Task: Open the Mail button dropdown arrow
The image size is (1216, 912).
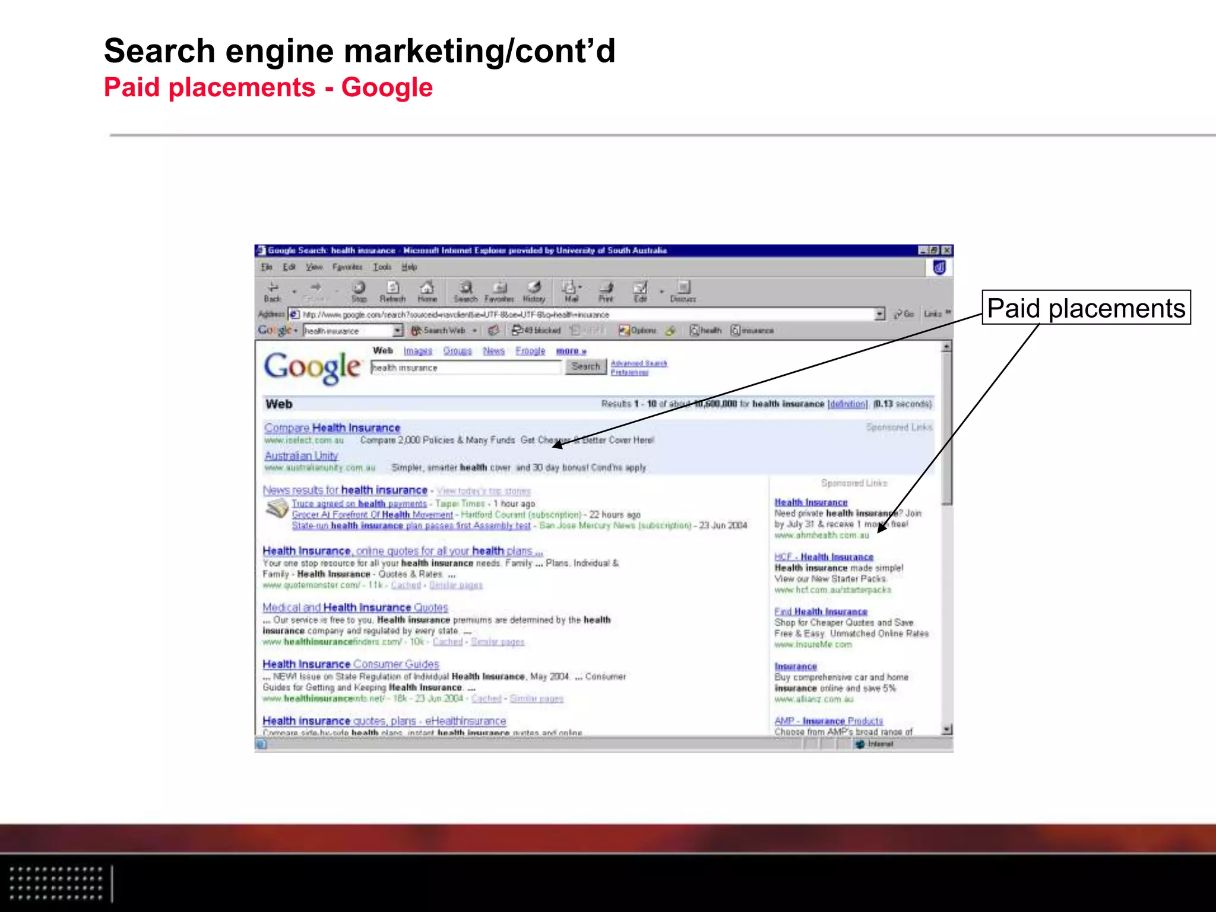Action: 580,286
